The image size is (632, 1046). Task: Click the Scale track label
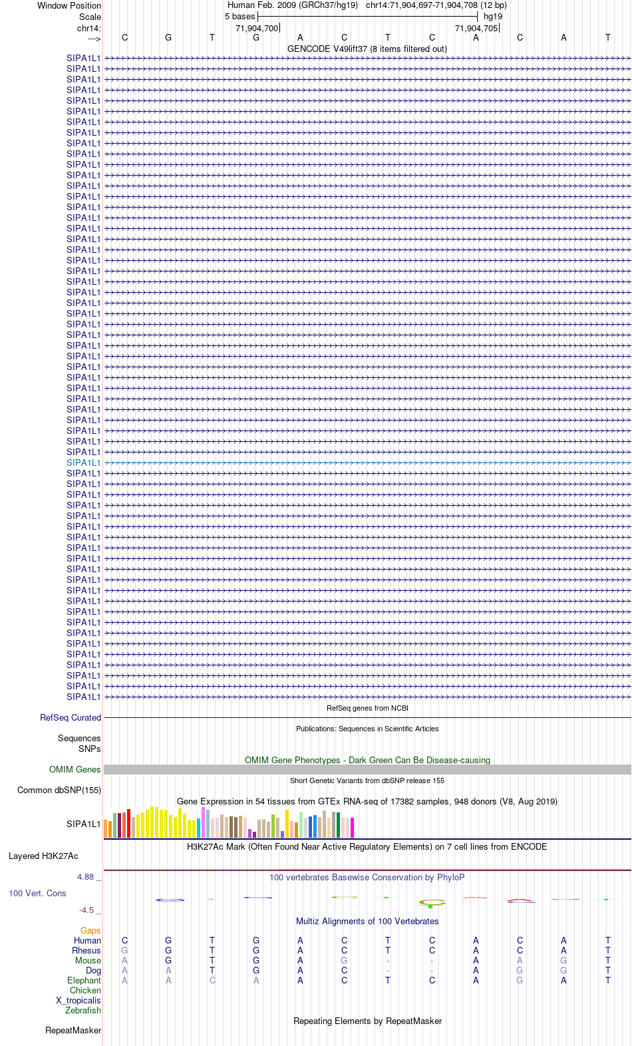[x=90, y=17]
